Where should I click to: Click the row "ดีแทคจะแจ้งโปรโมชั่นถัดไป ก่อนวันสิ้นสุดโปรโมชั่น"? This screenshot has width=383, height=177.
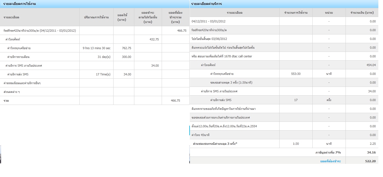pyautogui.click(x=284, y=48)
